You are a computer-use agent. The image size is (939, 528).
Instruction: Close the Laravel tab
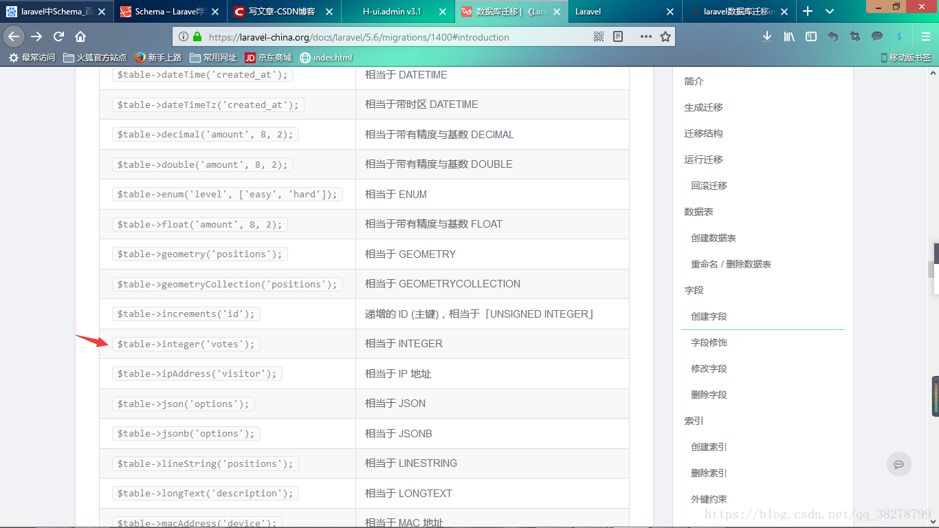[670, 12]
